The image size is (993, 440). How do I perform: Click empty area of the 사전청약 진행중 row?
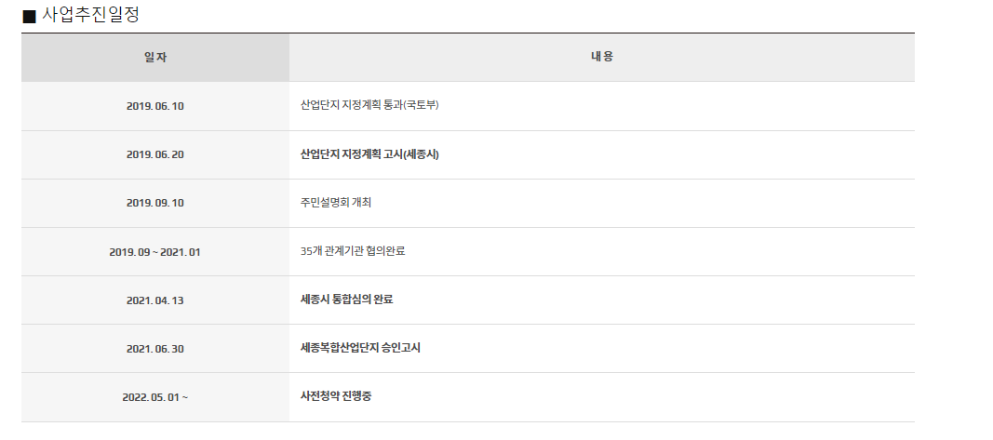pos(633,397)
